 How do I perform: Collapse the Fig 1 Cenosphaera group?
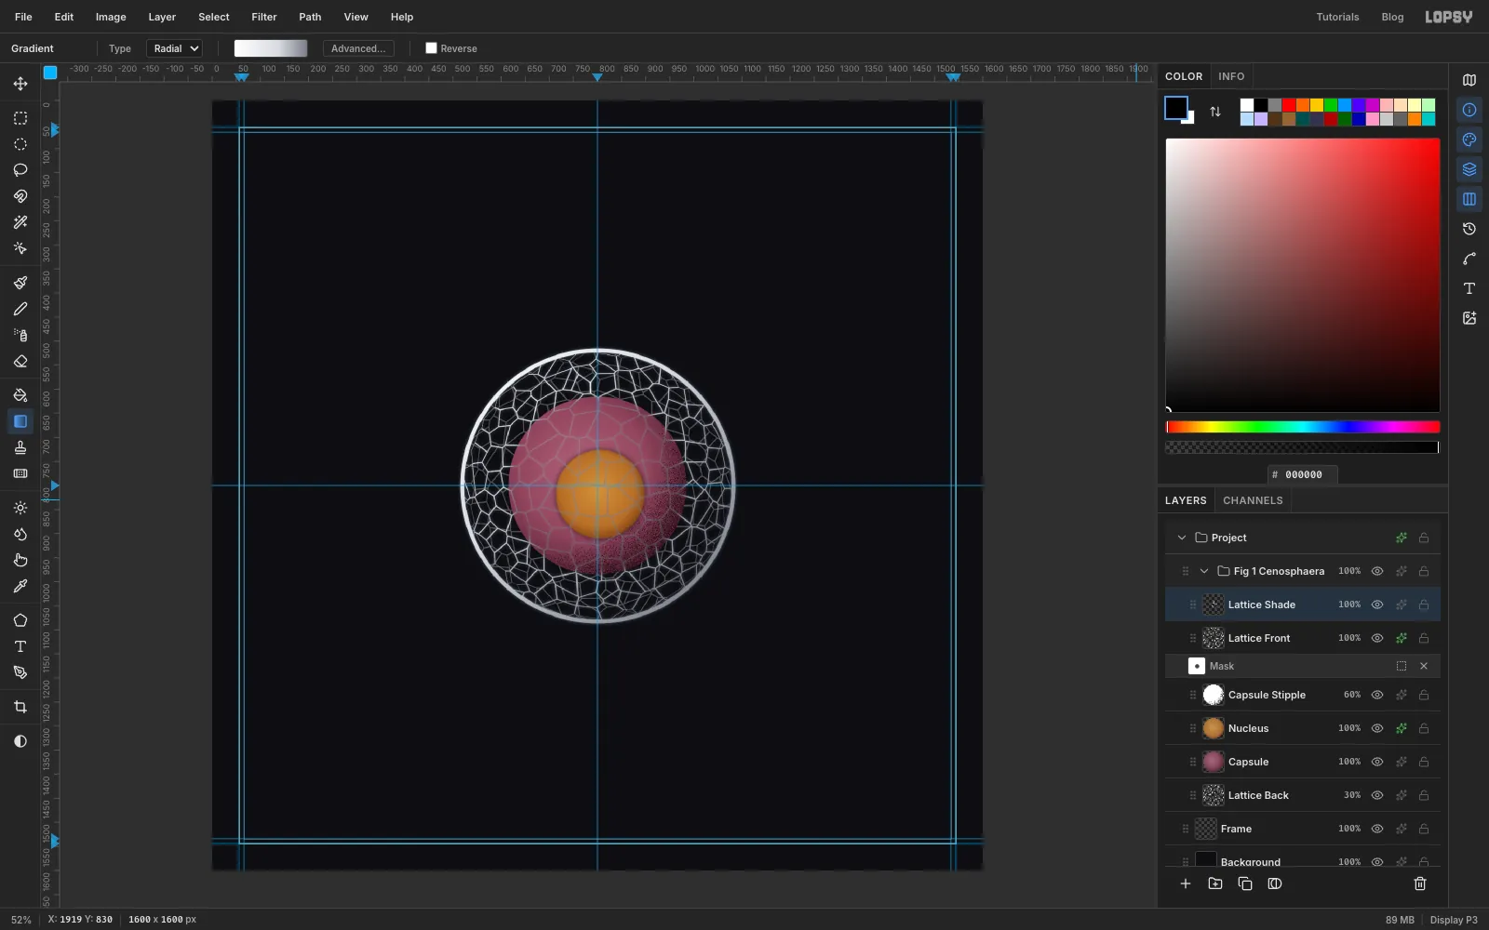point(1204,571)
